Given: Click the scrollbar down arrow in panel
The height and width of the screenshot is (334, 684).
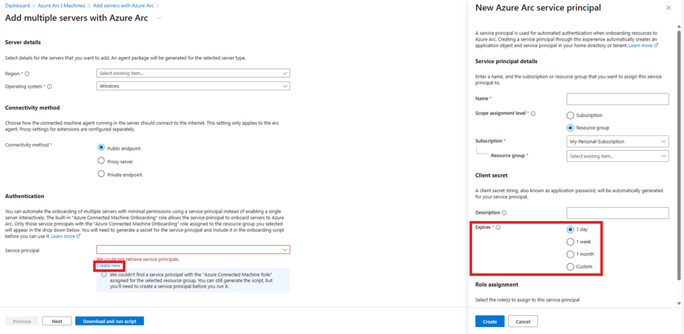Looking at the screenshot, I should (678, 303).
